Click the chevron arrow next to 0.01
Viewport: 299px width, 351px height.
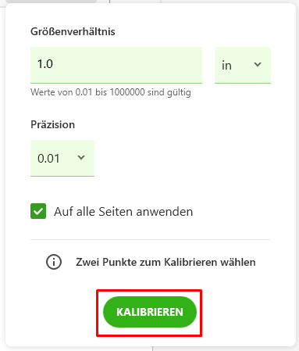pos(81,158)
